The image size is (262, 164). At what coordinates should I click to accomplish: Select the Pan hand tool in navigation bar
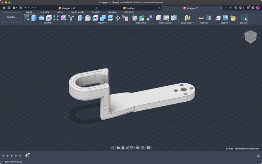(123, 148)
